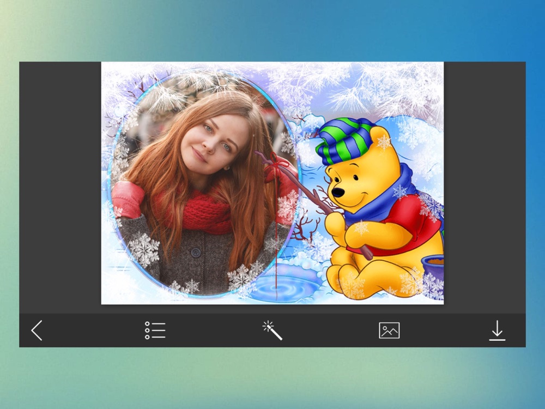Save image with the download arrow icon
Screen dimensions: 545x409
(x=497, y=330)
